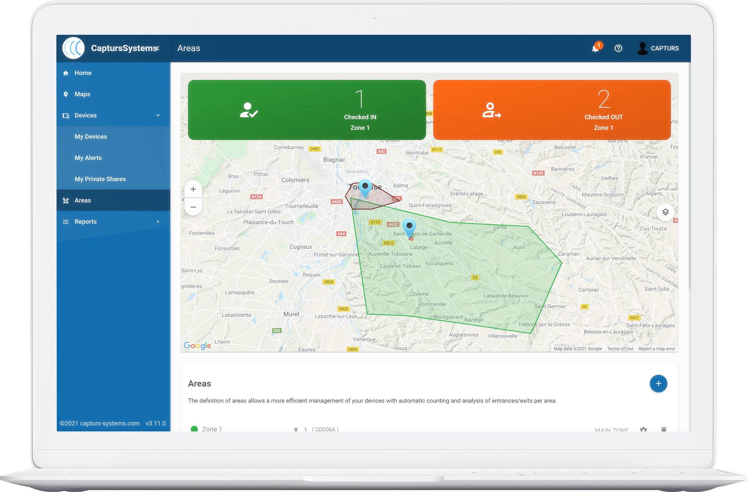
Task: Click the Areas page title in the header
Action: (x=189, y=48)
